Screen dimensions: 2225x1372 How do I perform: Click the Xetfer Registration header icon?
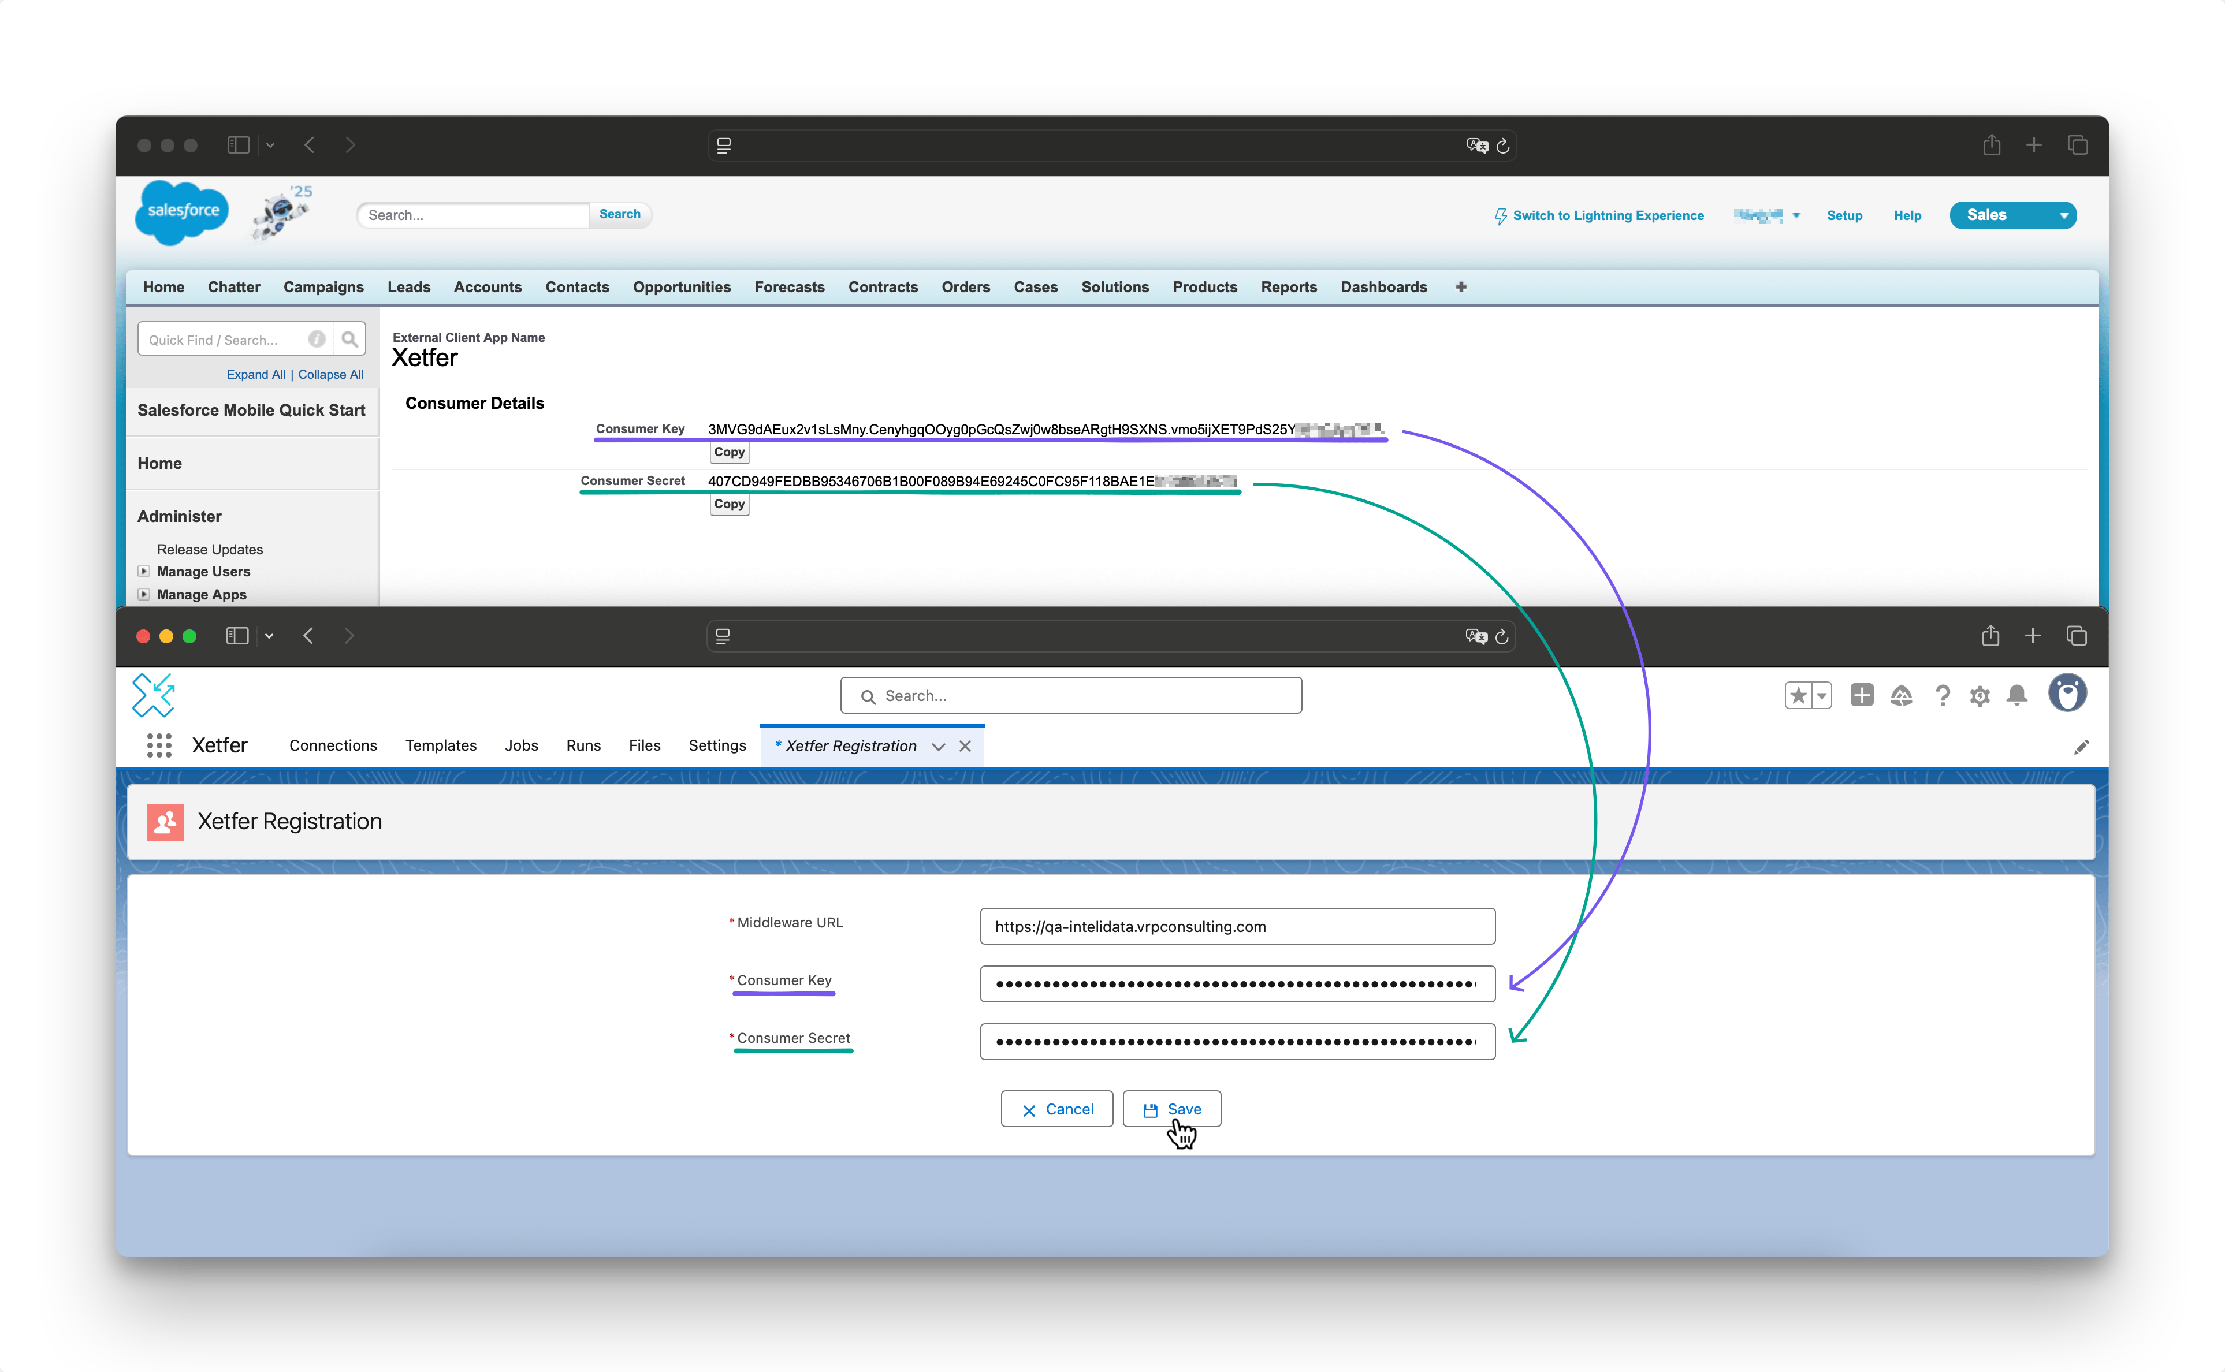(165, 821)
